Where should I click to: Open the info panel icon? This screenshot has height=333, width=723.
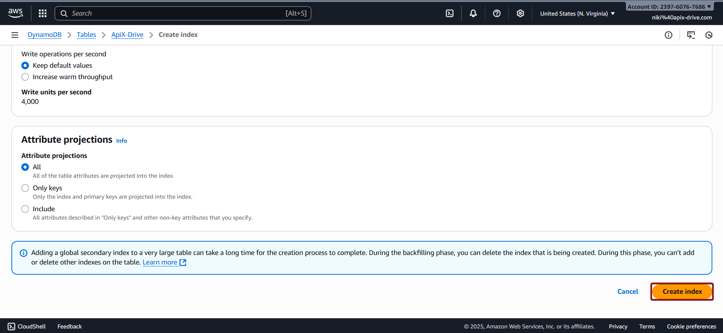pyautogui.click(x=669, y=35)
